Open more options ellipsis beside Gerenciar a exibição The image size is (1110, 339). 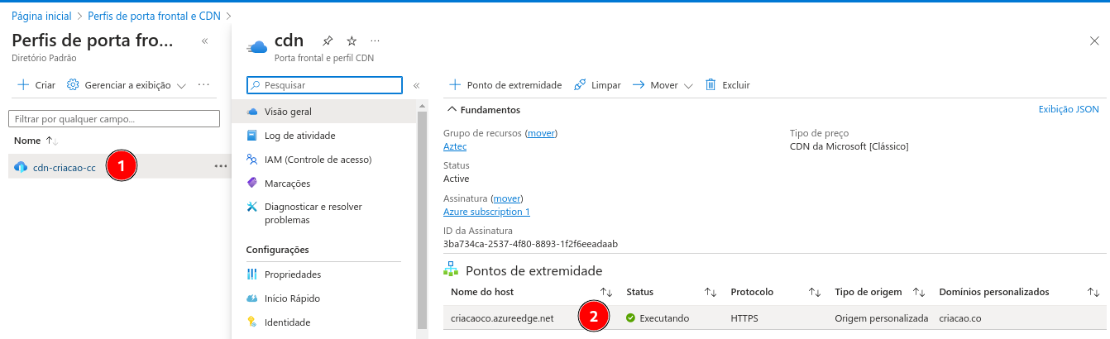coord(203,84)
